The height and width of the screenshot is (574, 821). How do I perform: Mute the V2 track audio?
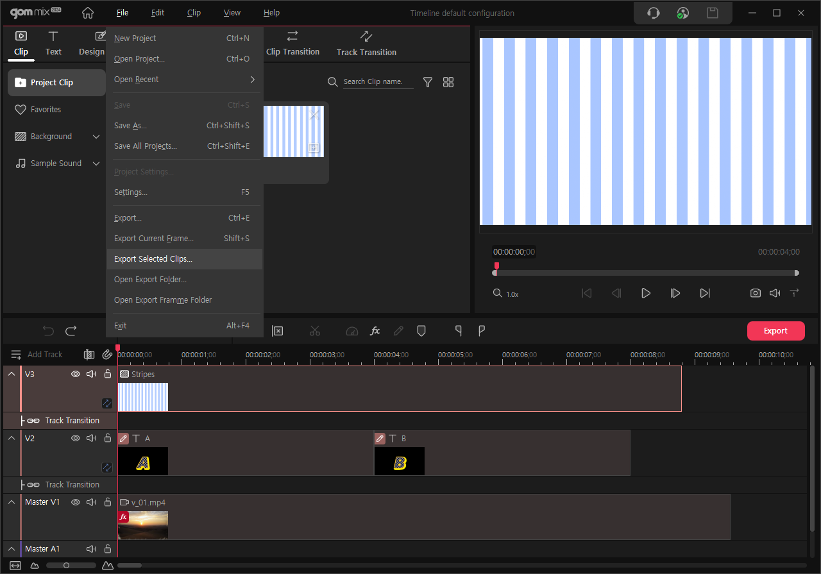click(92, 438)
